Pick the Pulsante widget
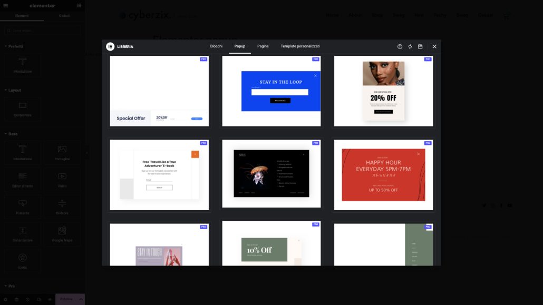The width and height of the screenshot is (543, 305). pyautogui.click(x=22, y=206)
